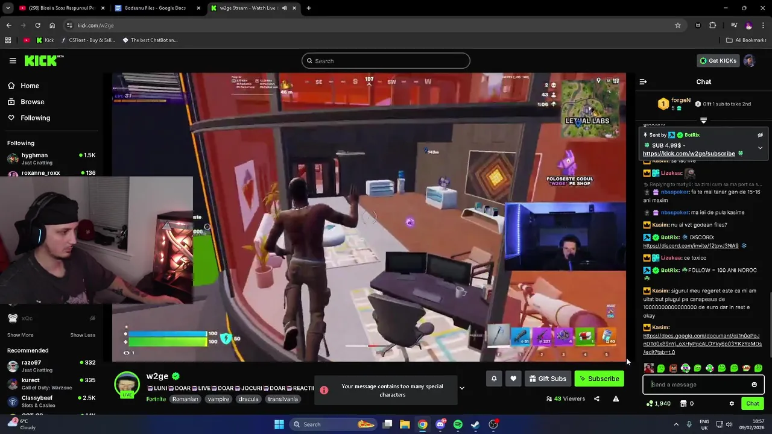The image size is (772, 434).
Task: Select the dracula tag
Action: pyautogui.click(x=248, y=399)
